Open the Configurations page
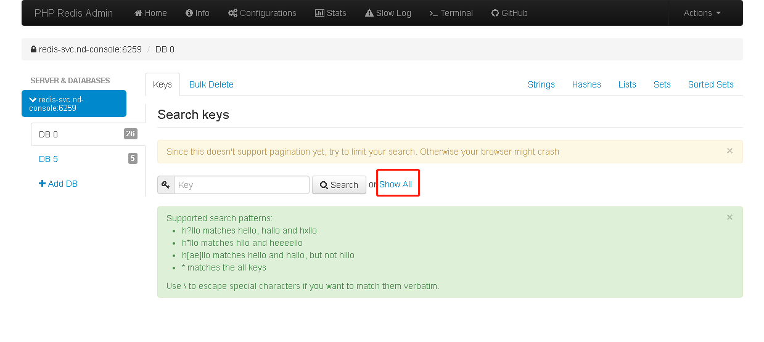 (x=262, y=13)
